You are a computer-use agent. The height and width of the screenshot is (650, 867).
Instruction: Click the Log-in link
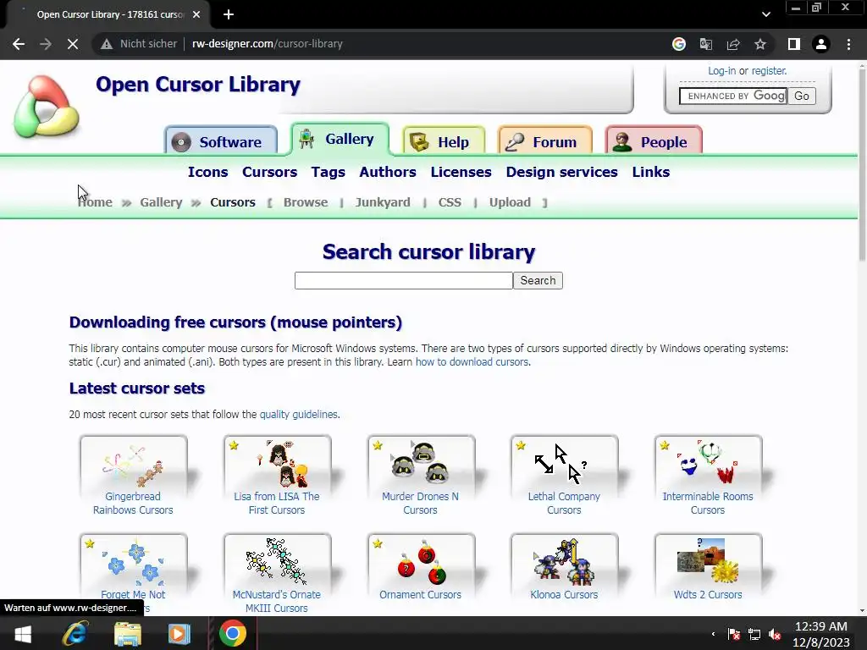click(721, 71)
